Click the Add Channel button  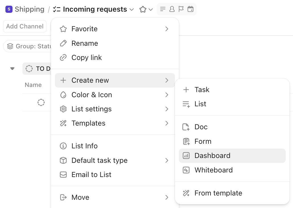24,26
